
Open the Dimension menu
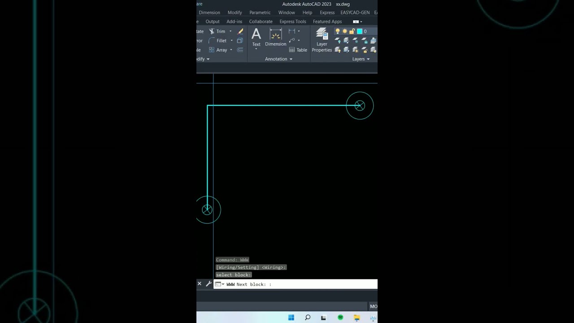209,13
